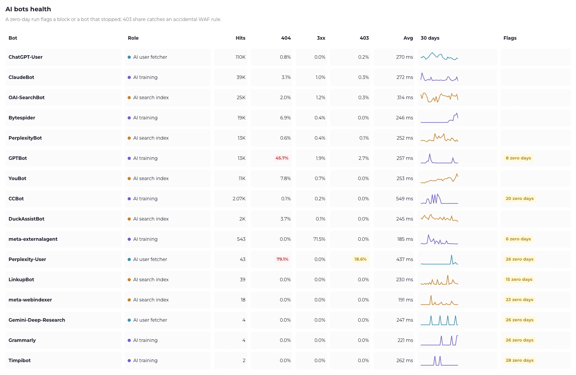Image resolution: width=576 pixels, height=375 pixels.
Task: Click the DuckAssistBot bot name
Action: click(x=26, y=219)
